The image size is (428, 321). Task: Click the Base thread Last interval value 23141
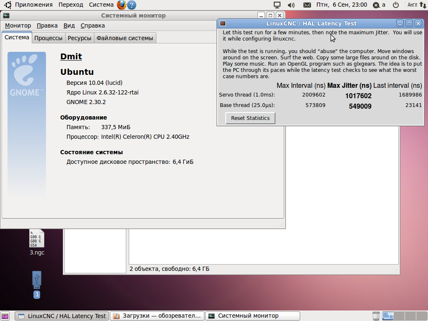tap(413, 105)
